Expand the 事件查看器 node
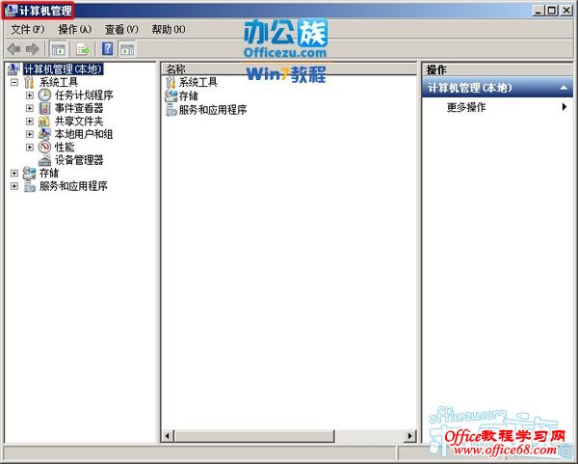This screenshot has width=578, height=464. pos(30,108)
